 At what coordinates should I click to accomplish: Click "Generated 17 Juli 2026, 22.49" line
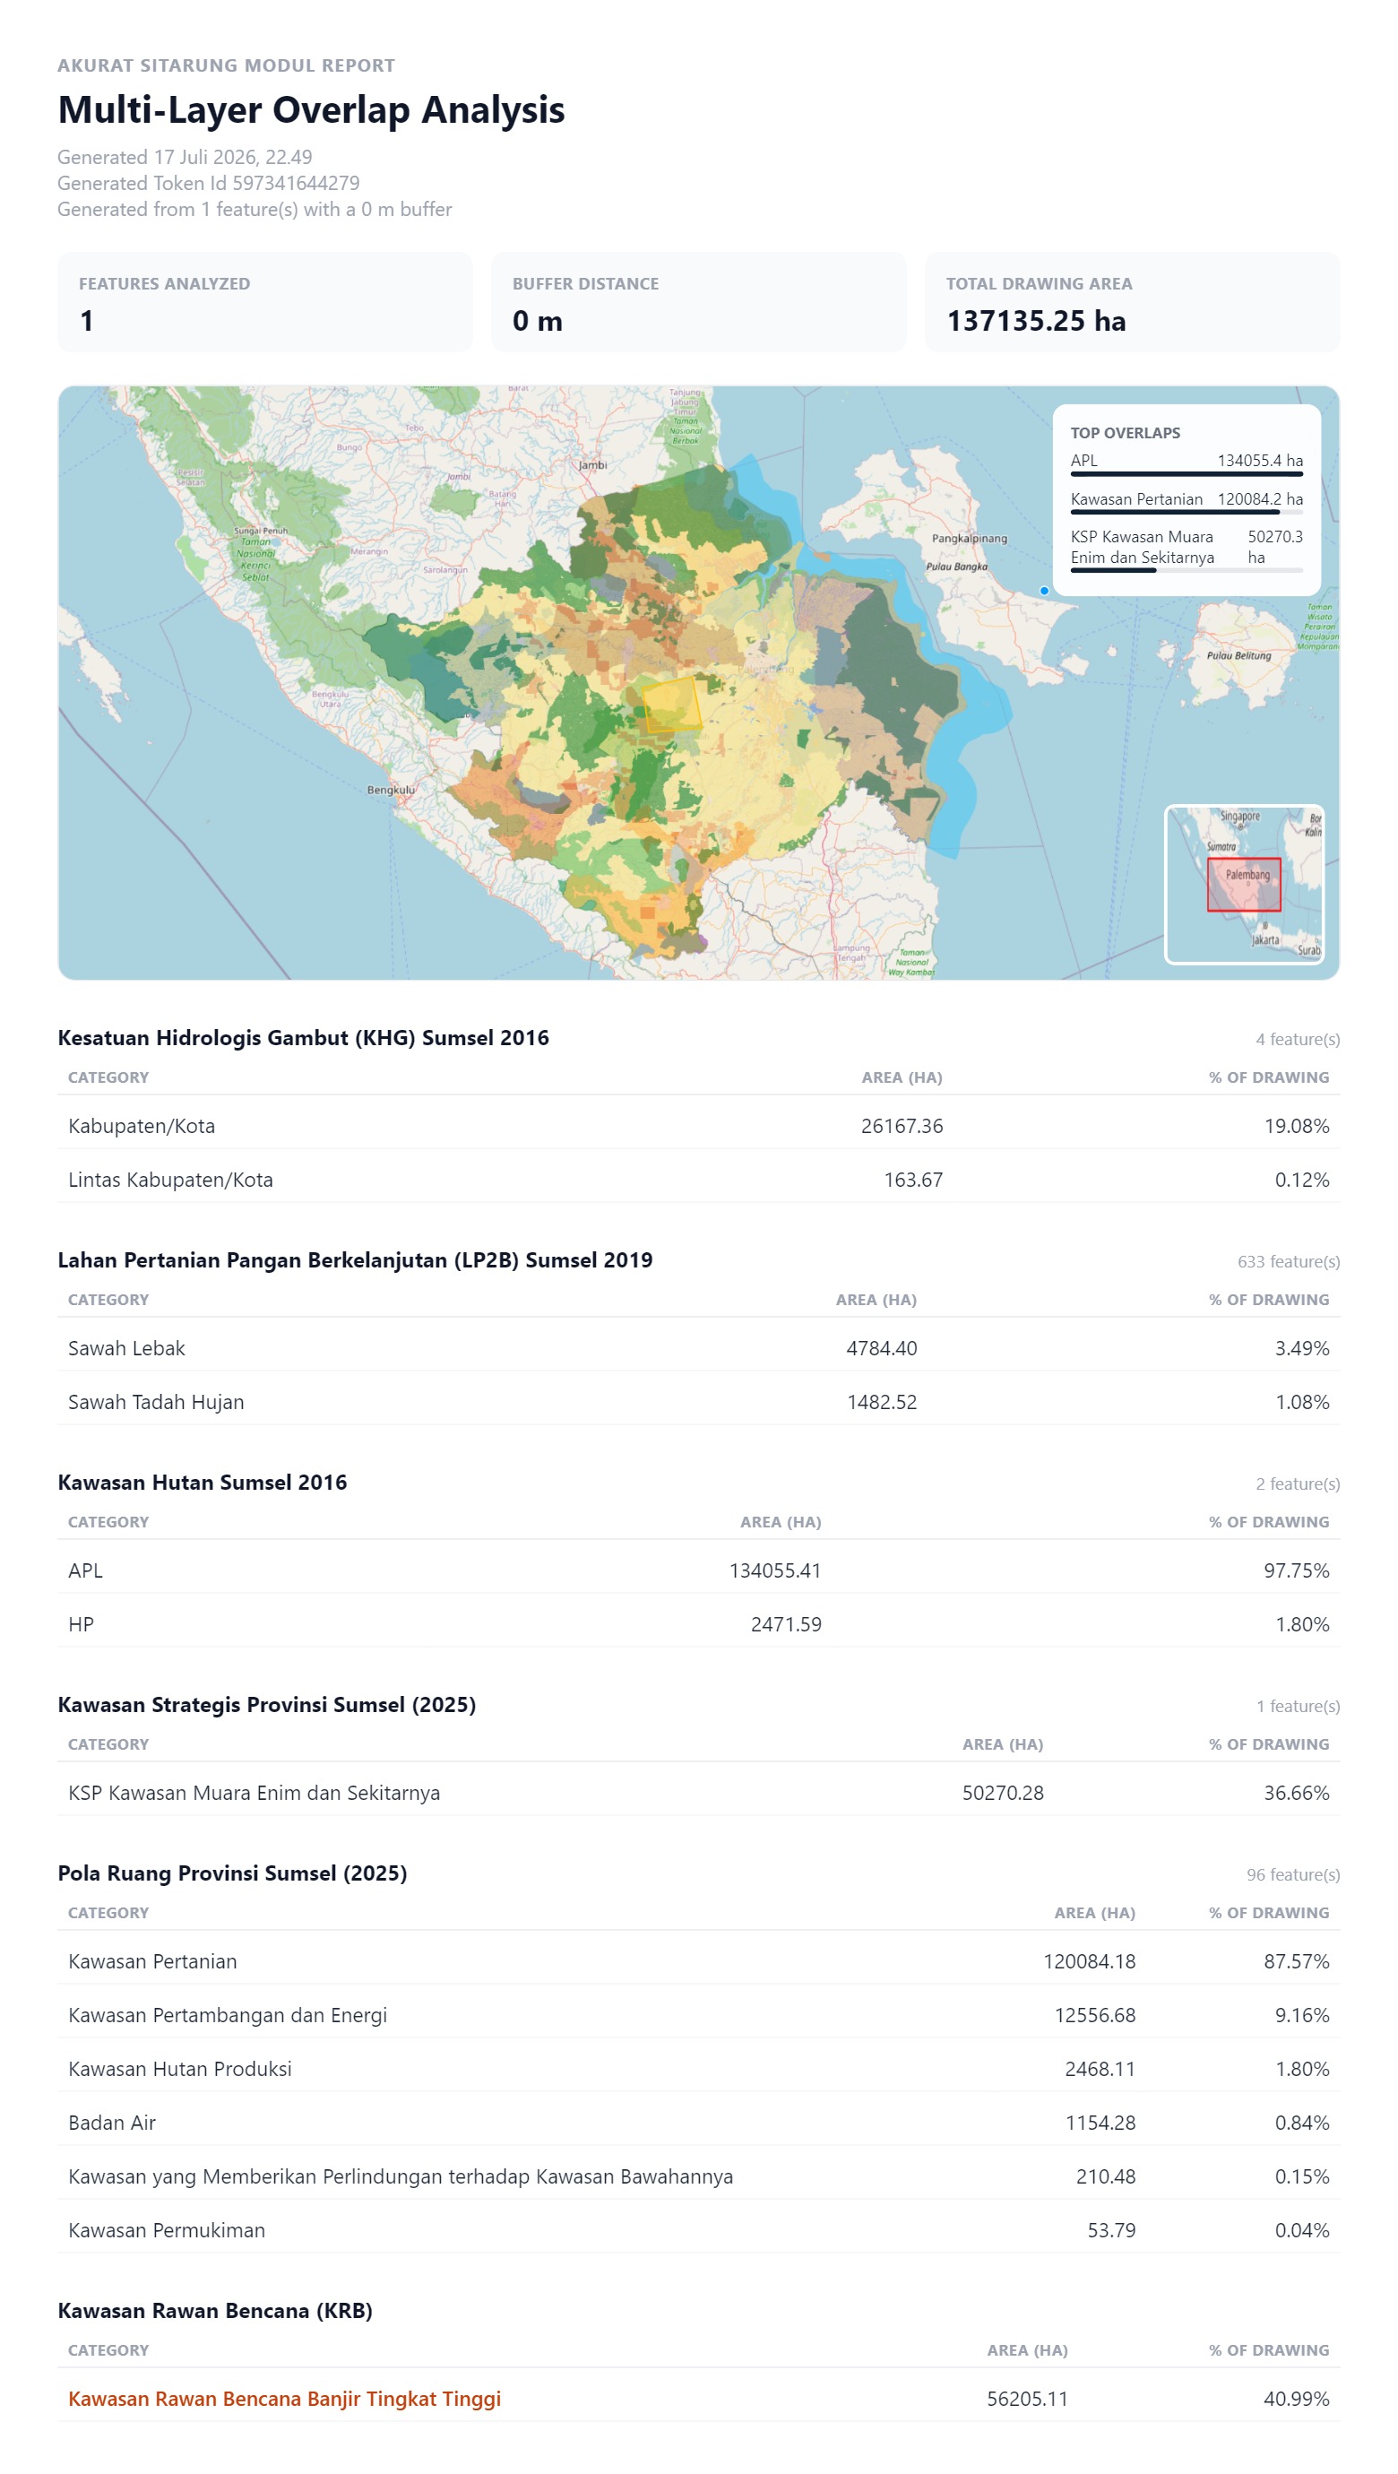(x=185, y=157)
